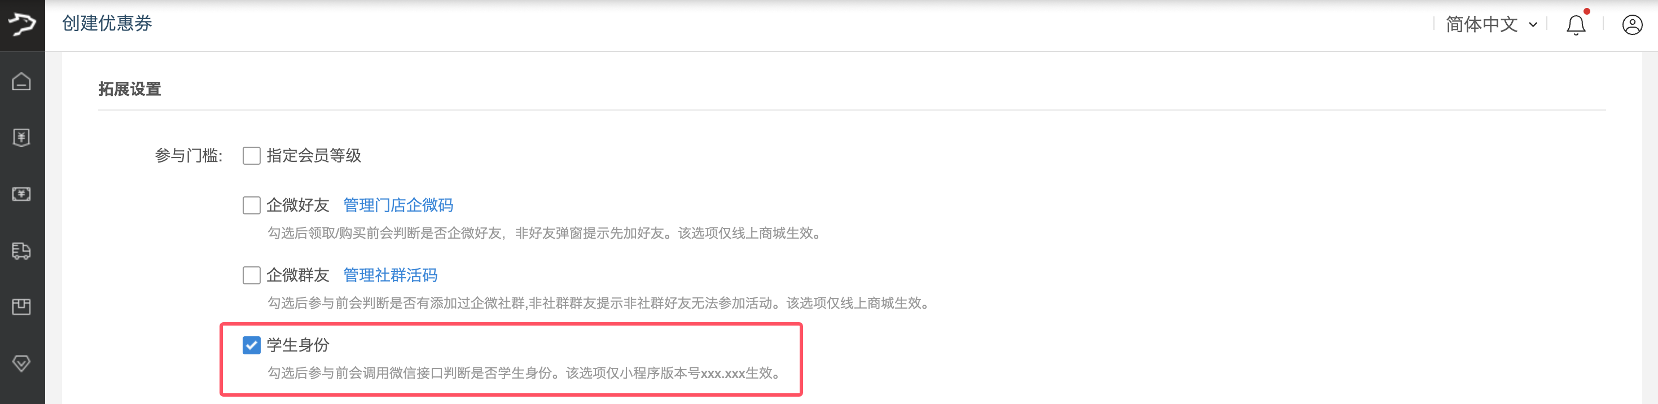The width and height of the screenshot is (1658, 404).
Task: Open the user profile avatar icon
Action: (x=1632, y=24)
